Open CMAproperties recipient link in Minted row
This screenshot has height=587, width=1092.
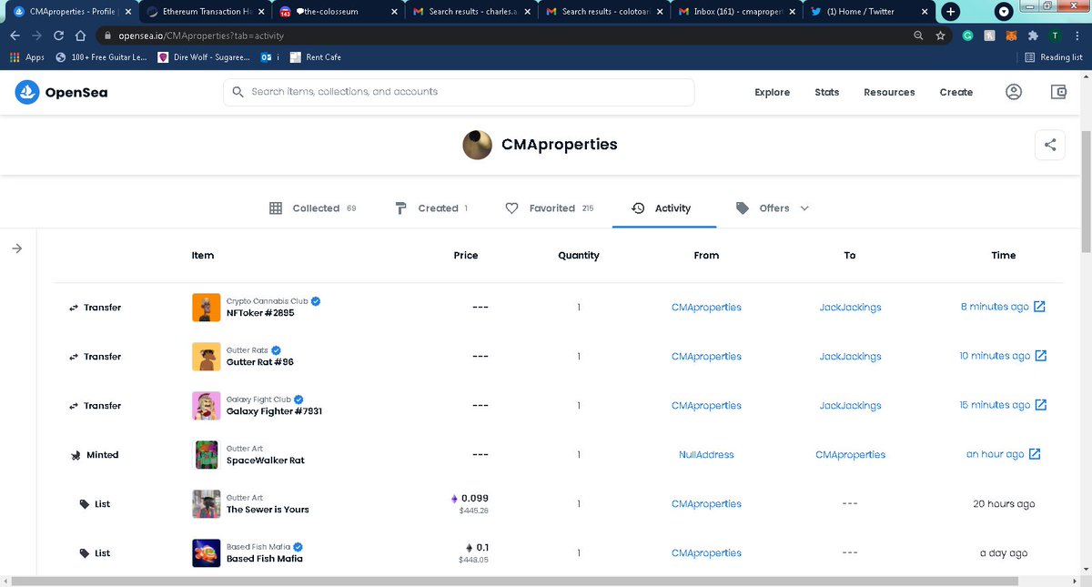[x=850, y=454]
